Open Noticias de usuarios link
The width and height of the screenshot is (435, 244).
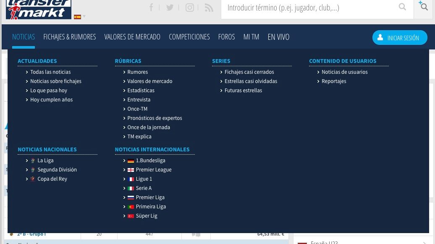pyautogui.click(x=344, y=72)
